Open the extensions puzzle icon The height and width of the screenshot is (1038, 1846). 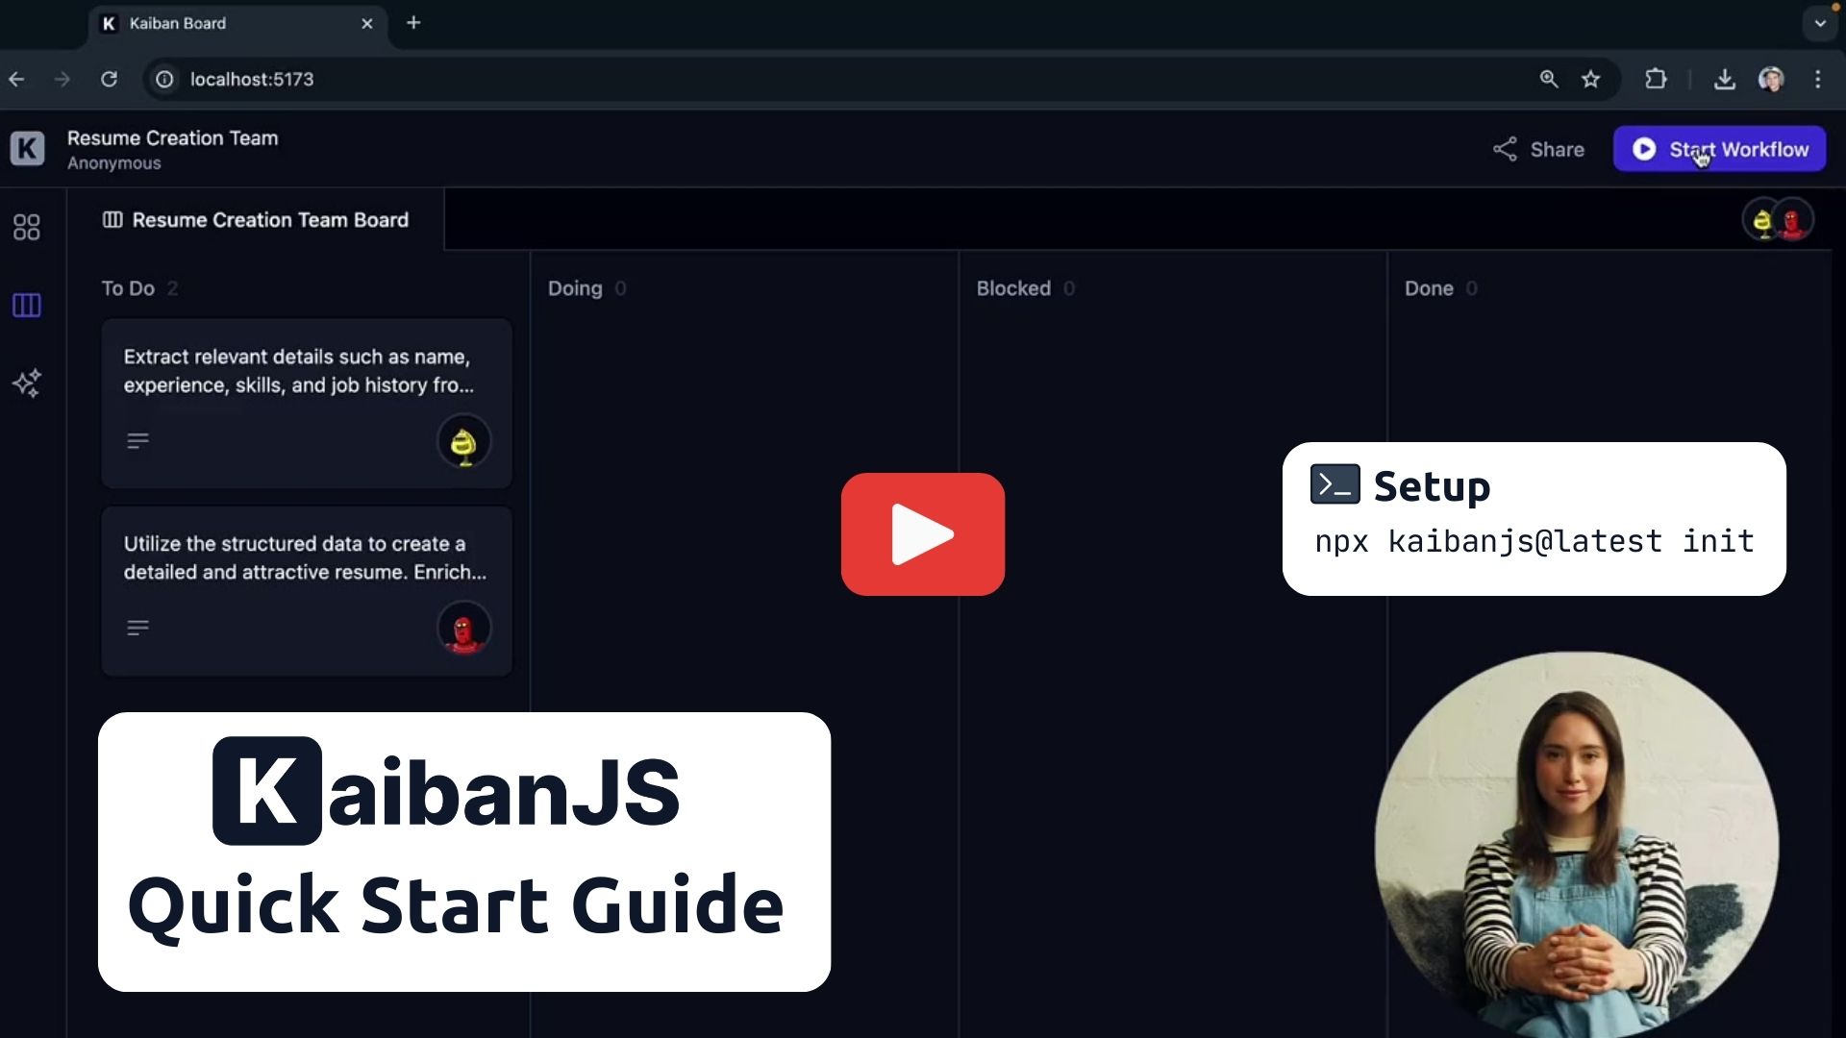1656,79
